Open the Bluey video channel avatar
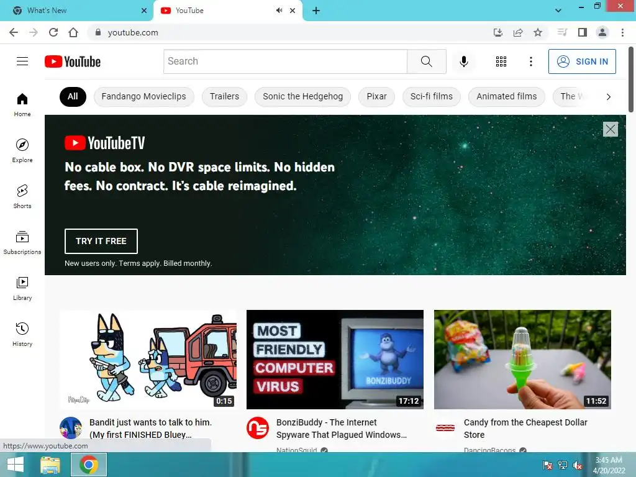The height and width of the screenshot is (477, 636). 71,427
